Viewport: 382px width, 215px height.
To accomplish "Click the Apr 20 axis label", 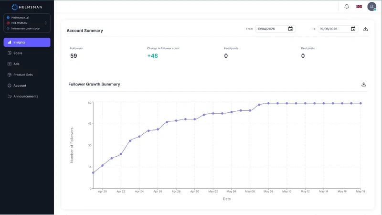I will (102, 192).
